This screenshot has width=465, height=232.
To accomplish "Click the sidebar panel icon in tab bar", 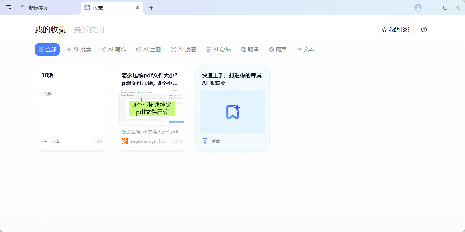I will [9, 8].
